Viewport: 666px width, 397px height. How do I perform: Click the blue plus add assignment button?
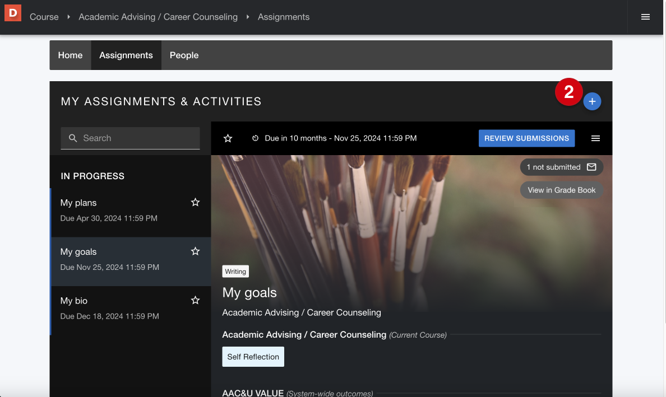click(x=592, y=101)
